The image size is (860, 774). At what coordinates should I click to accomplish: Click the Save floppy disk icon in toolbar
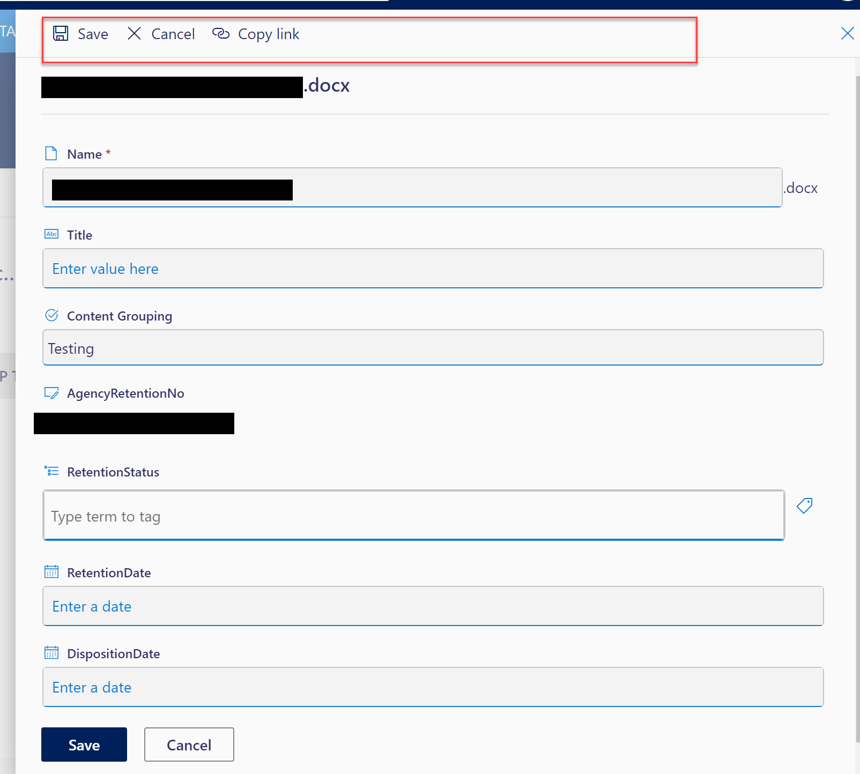61,33
